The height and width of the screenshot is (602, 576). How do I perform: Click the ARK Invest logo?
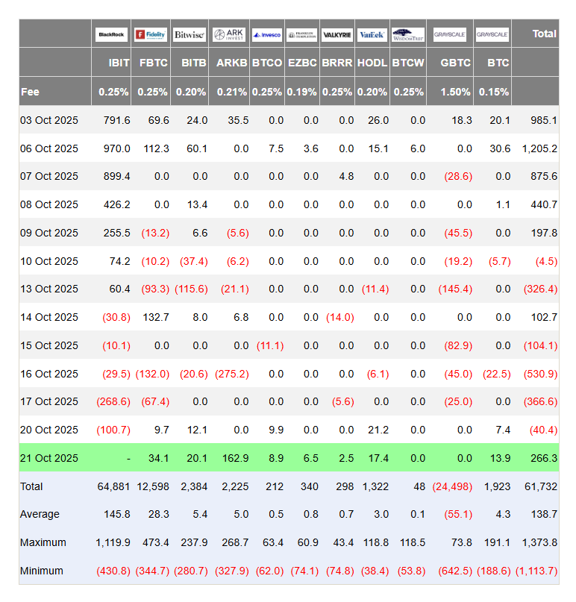tap(229, 34)
